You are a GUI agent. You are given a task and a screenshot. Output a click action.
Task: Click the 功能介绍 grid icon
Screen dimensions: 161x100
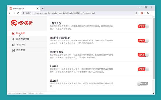click(13, 45)
